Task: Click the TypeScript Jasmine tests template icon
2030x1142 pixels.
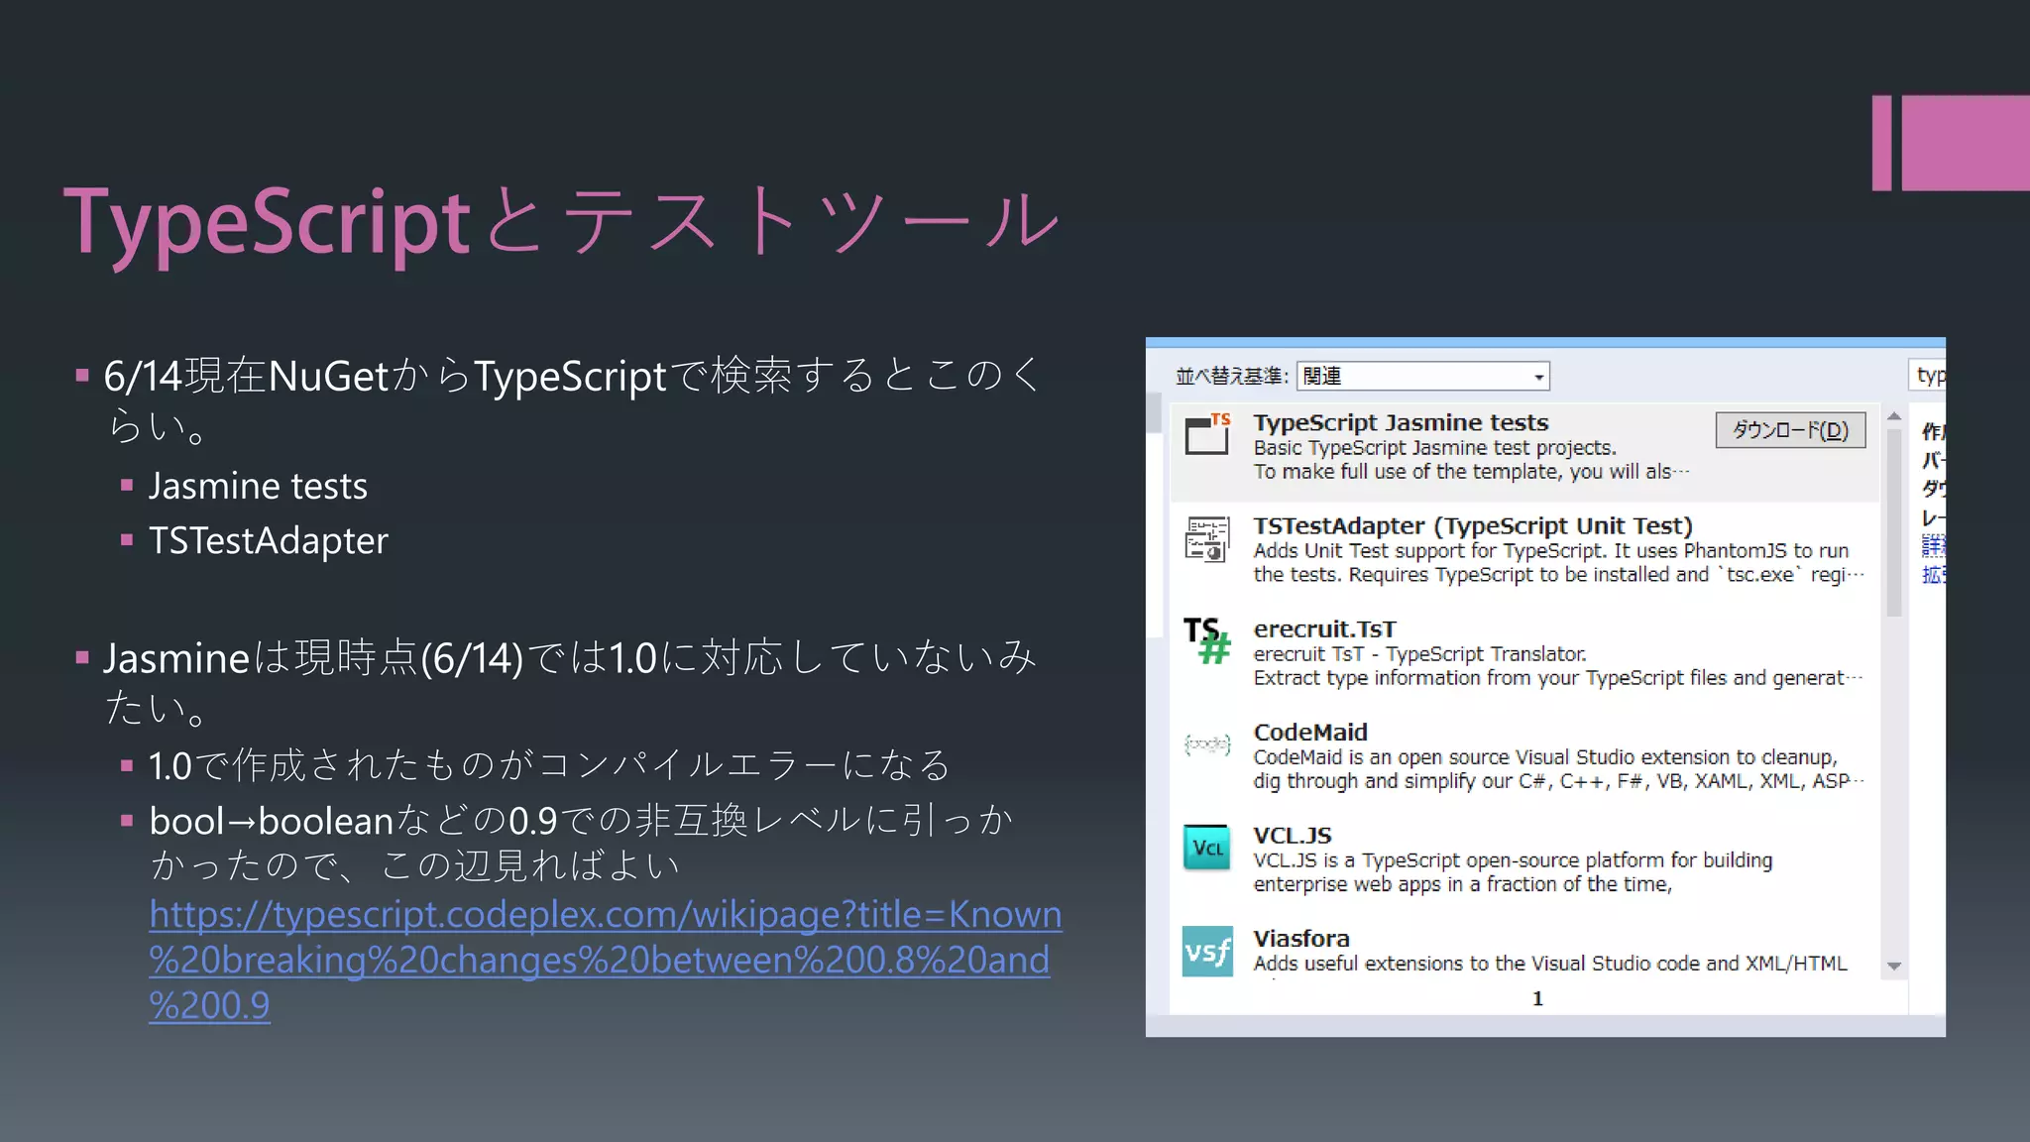Action: [x=1207, y=434]
